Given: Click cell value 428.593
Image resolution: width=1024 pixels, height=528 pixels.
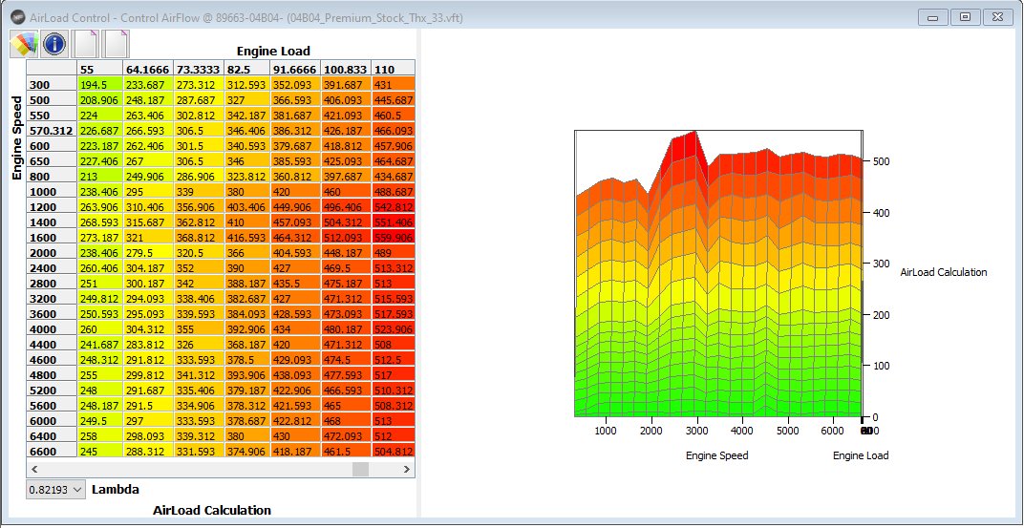Looking at the screenshot, I should (x=296, y=314).
